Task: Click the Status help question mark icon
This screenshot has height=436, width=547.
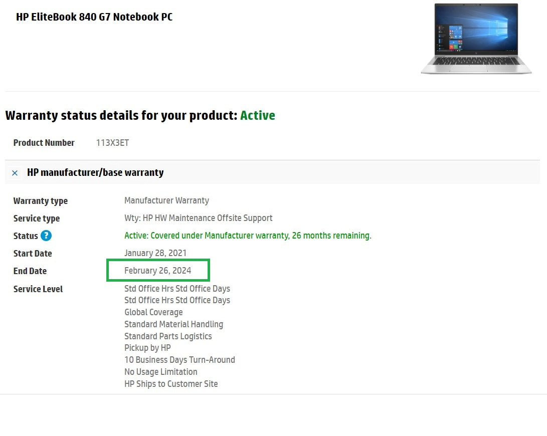Action: 46,236
